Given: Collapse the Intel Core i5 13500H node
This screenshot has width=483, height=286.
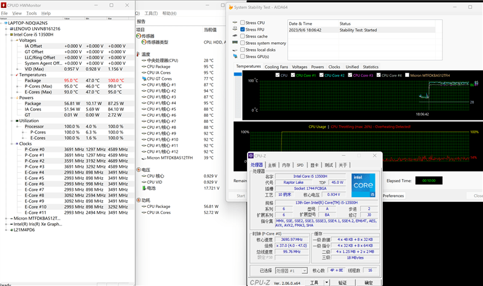Looking at the screenshot, I should (x=7, y=34).
